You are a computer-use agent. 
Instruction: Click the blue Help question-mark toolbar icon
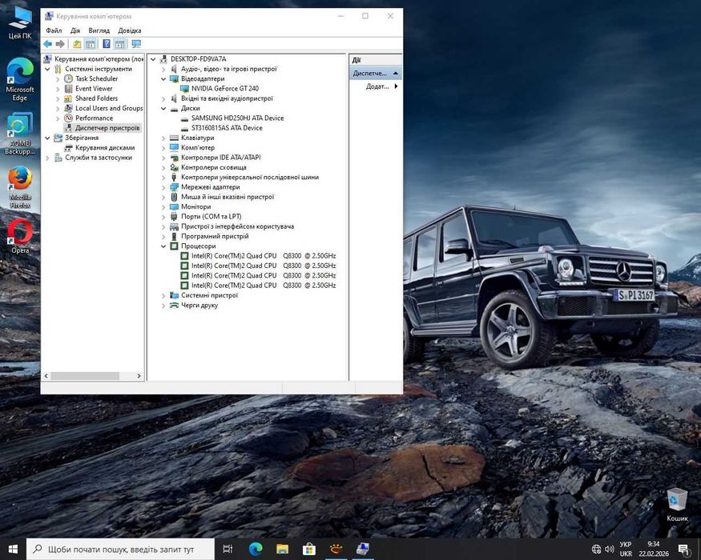tap(106, 44)
